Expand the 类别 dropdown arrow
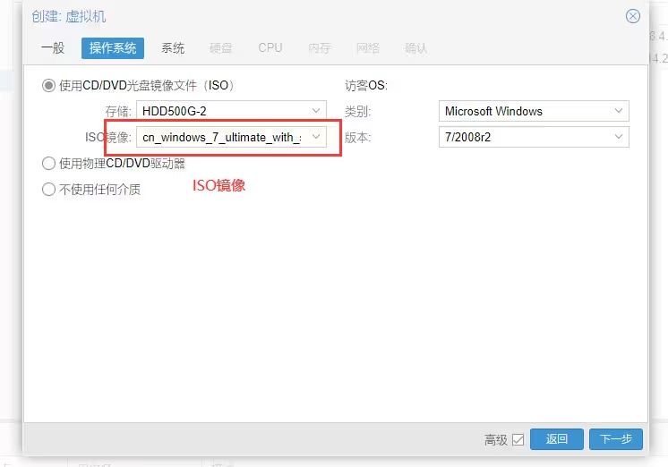 [x=619, y=111]
